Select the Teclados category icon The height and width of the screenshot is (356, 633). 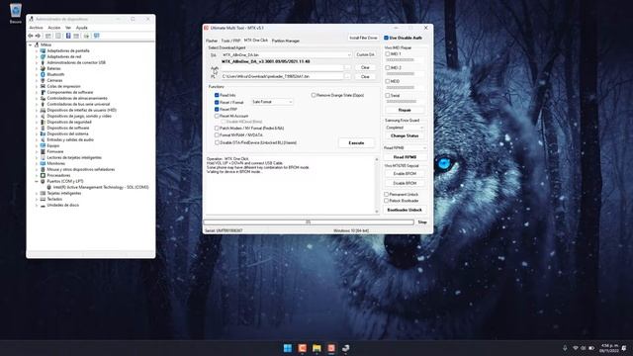pyautogui.click(x=43, y=199)
